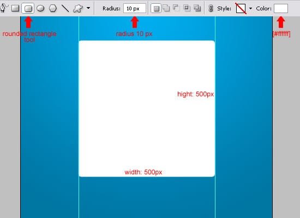Click into the Radius input field
This screenshot has height=218, width=300.
[x=135, y=8]
